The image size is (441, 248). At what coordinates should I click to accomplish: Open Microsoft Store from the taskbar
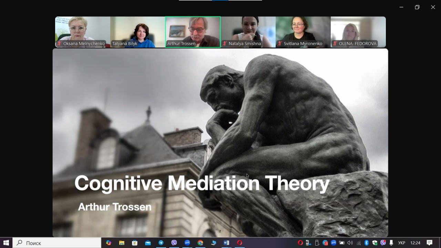135,243
